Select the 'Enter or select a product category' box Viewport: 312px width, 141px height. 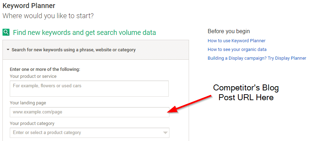(89, 133)
